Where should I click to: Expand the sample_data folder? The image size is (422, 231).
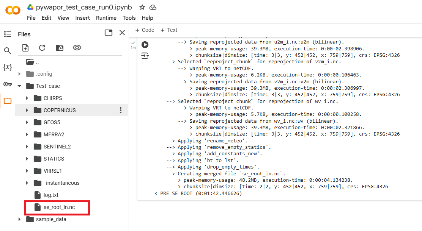pos(19,219)
